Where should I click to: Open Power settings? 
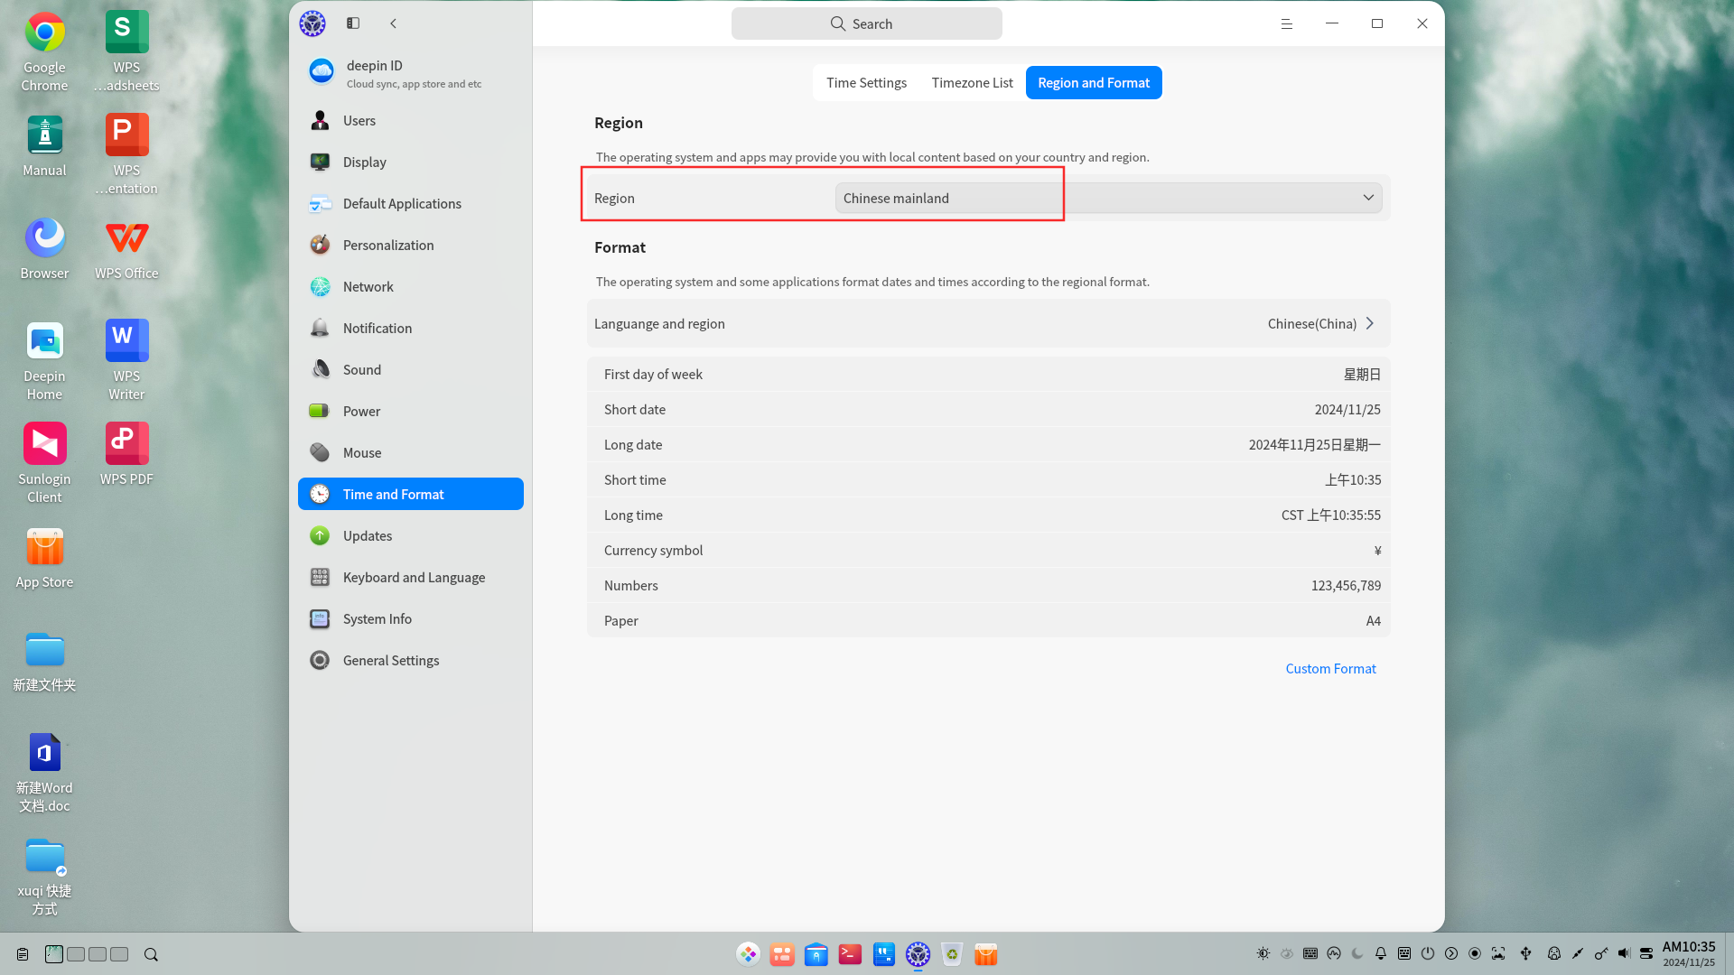click(x=411, y=411)
